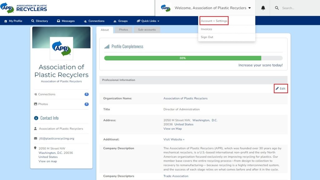Open Connections row in profile sidebar
Viewport: 320px width, 180px height.
[x=61, y=94]
